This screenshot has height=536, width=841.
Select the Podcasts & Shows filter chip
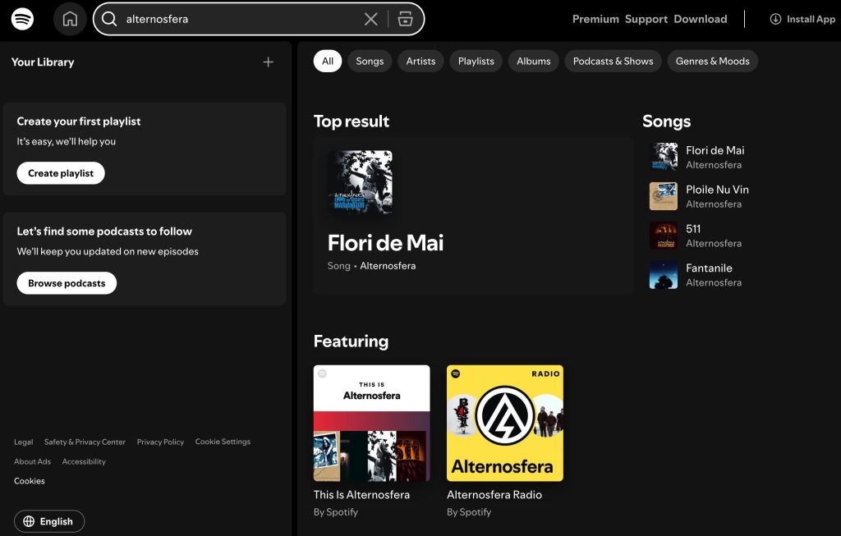613,61
